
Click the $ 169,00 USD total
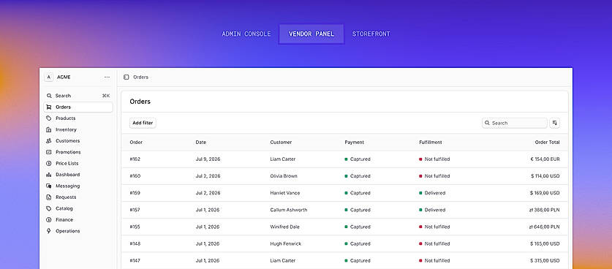point(545,193)
